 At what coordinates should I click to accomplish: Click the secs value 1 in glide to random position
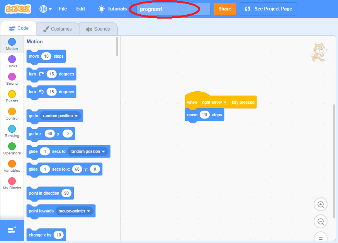45,151
